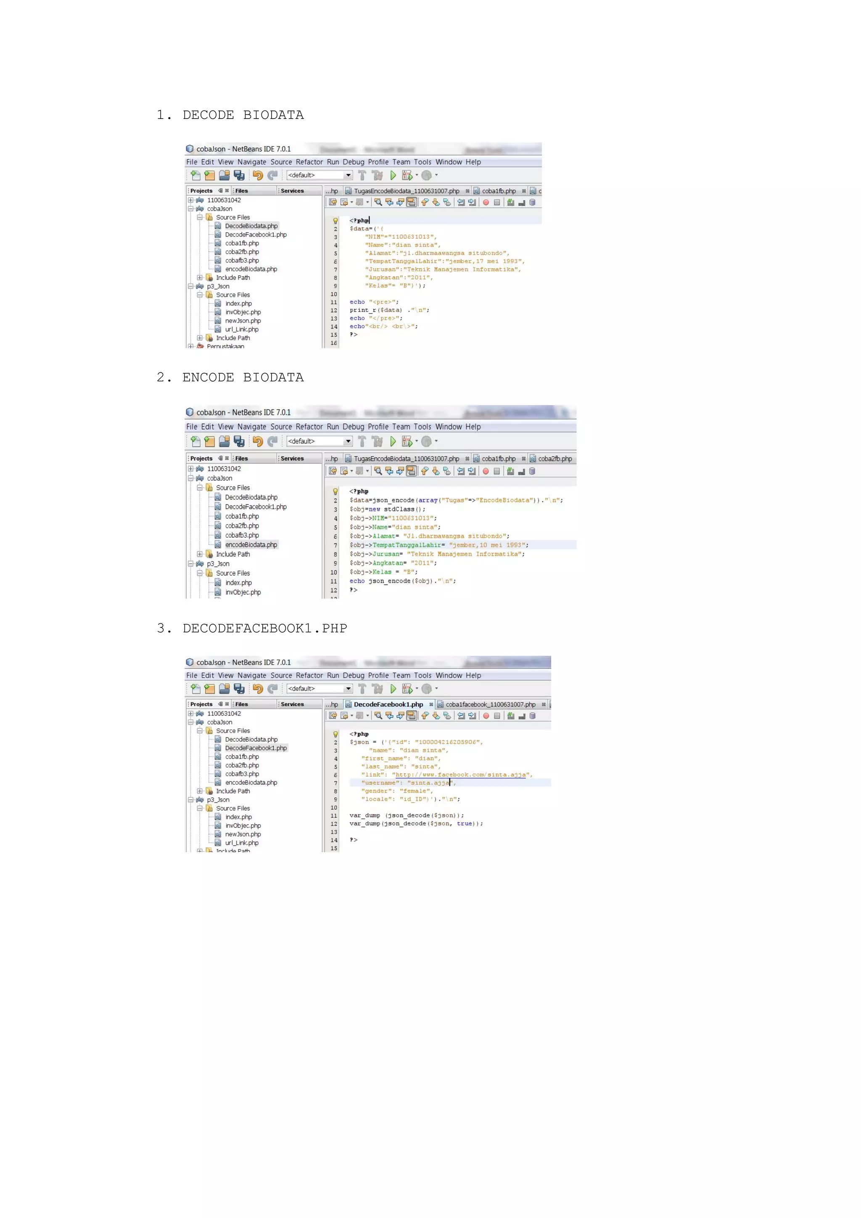Select DecodeFacebook1.php in third screenshot tree

point(256,748)
